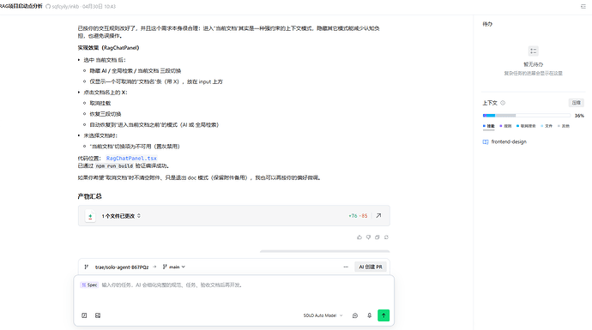Click the context usage progress bar
592x330 pixels.
click(526, 116)
